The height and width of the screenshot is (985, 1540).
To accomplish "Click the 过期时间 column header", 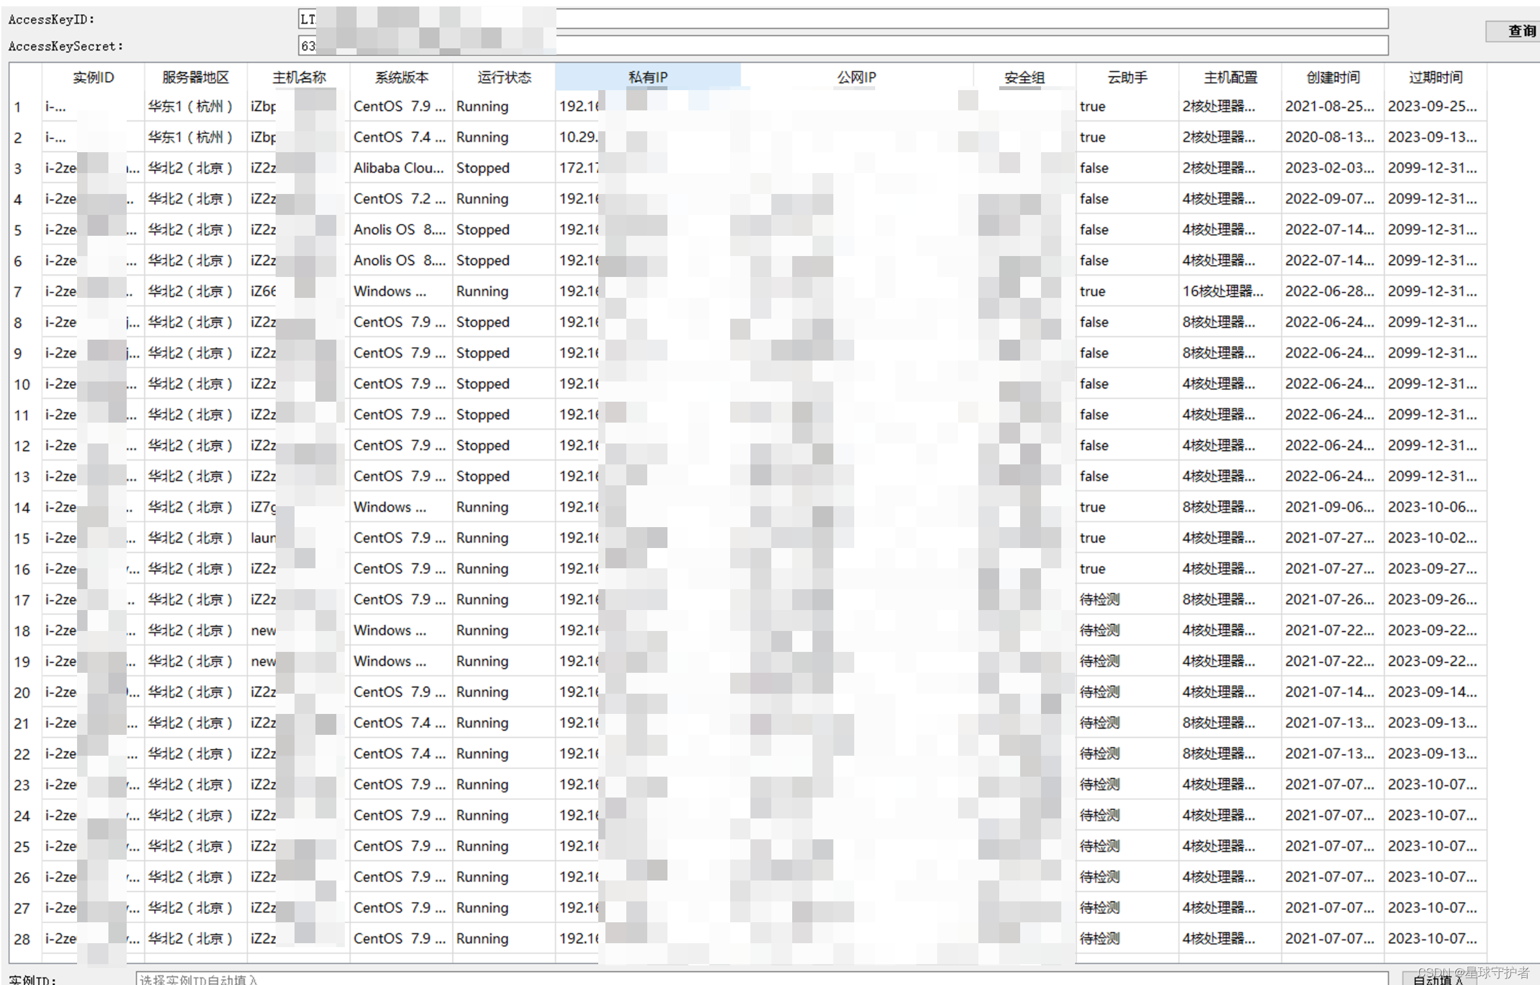I will pyautogui.click(x=1434, y=76).
